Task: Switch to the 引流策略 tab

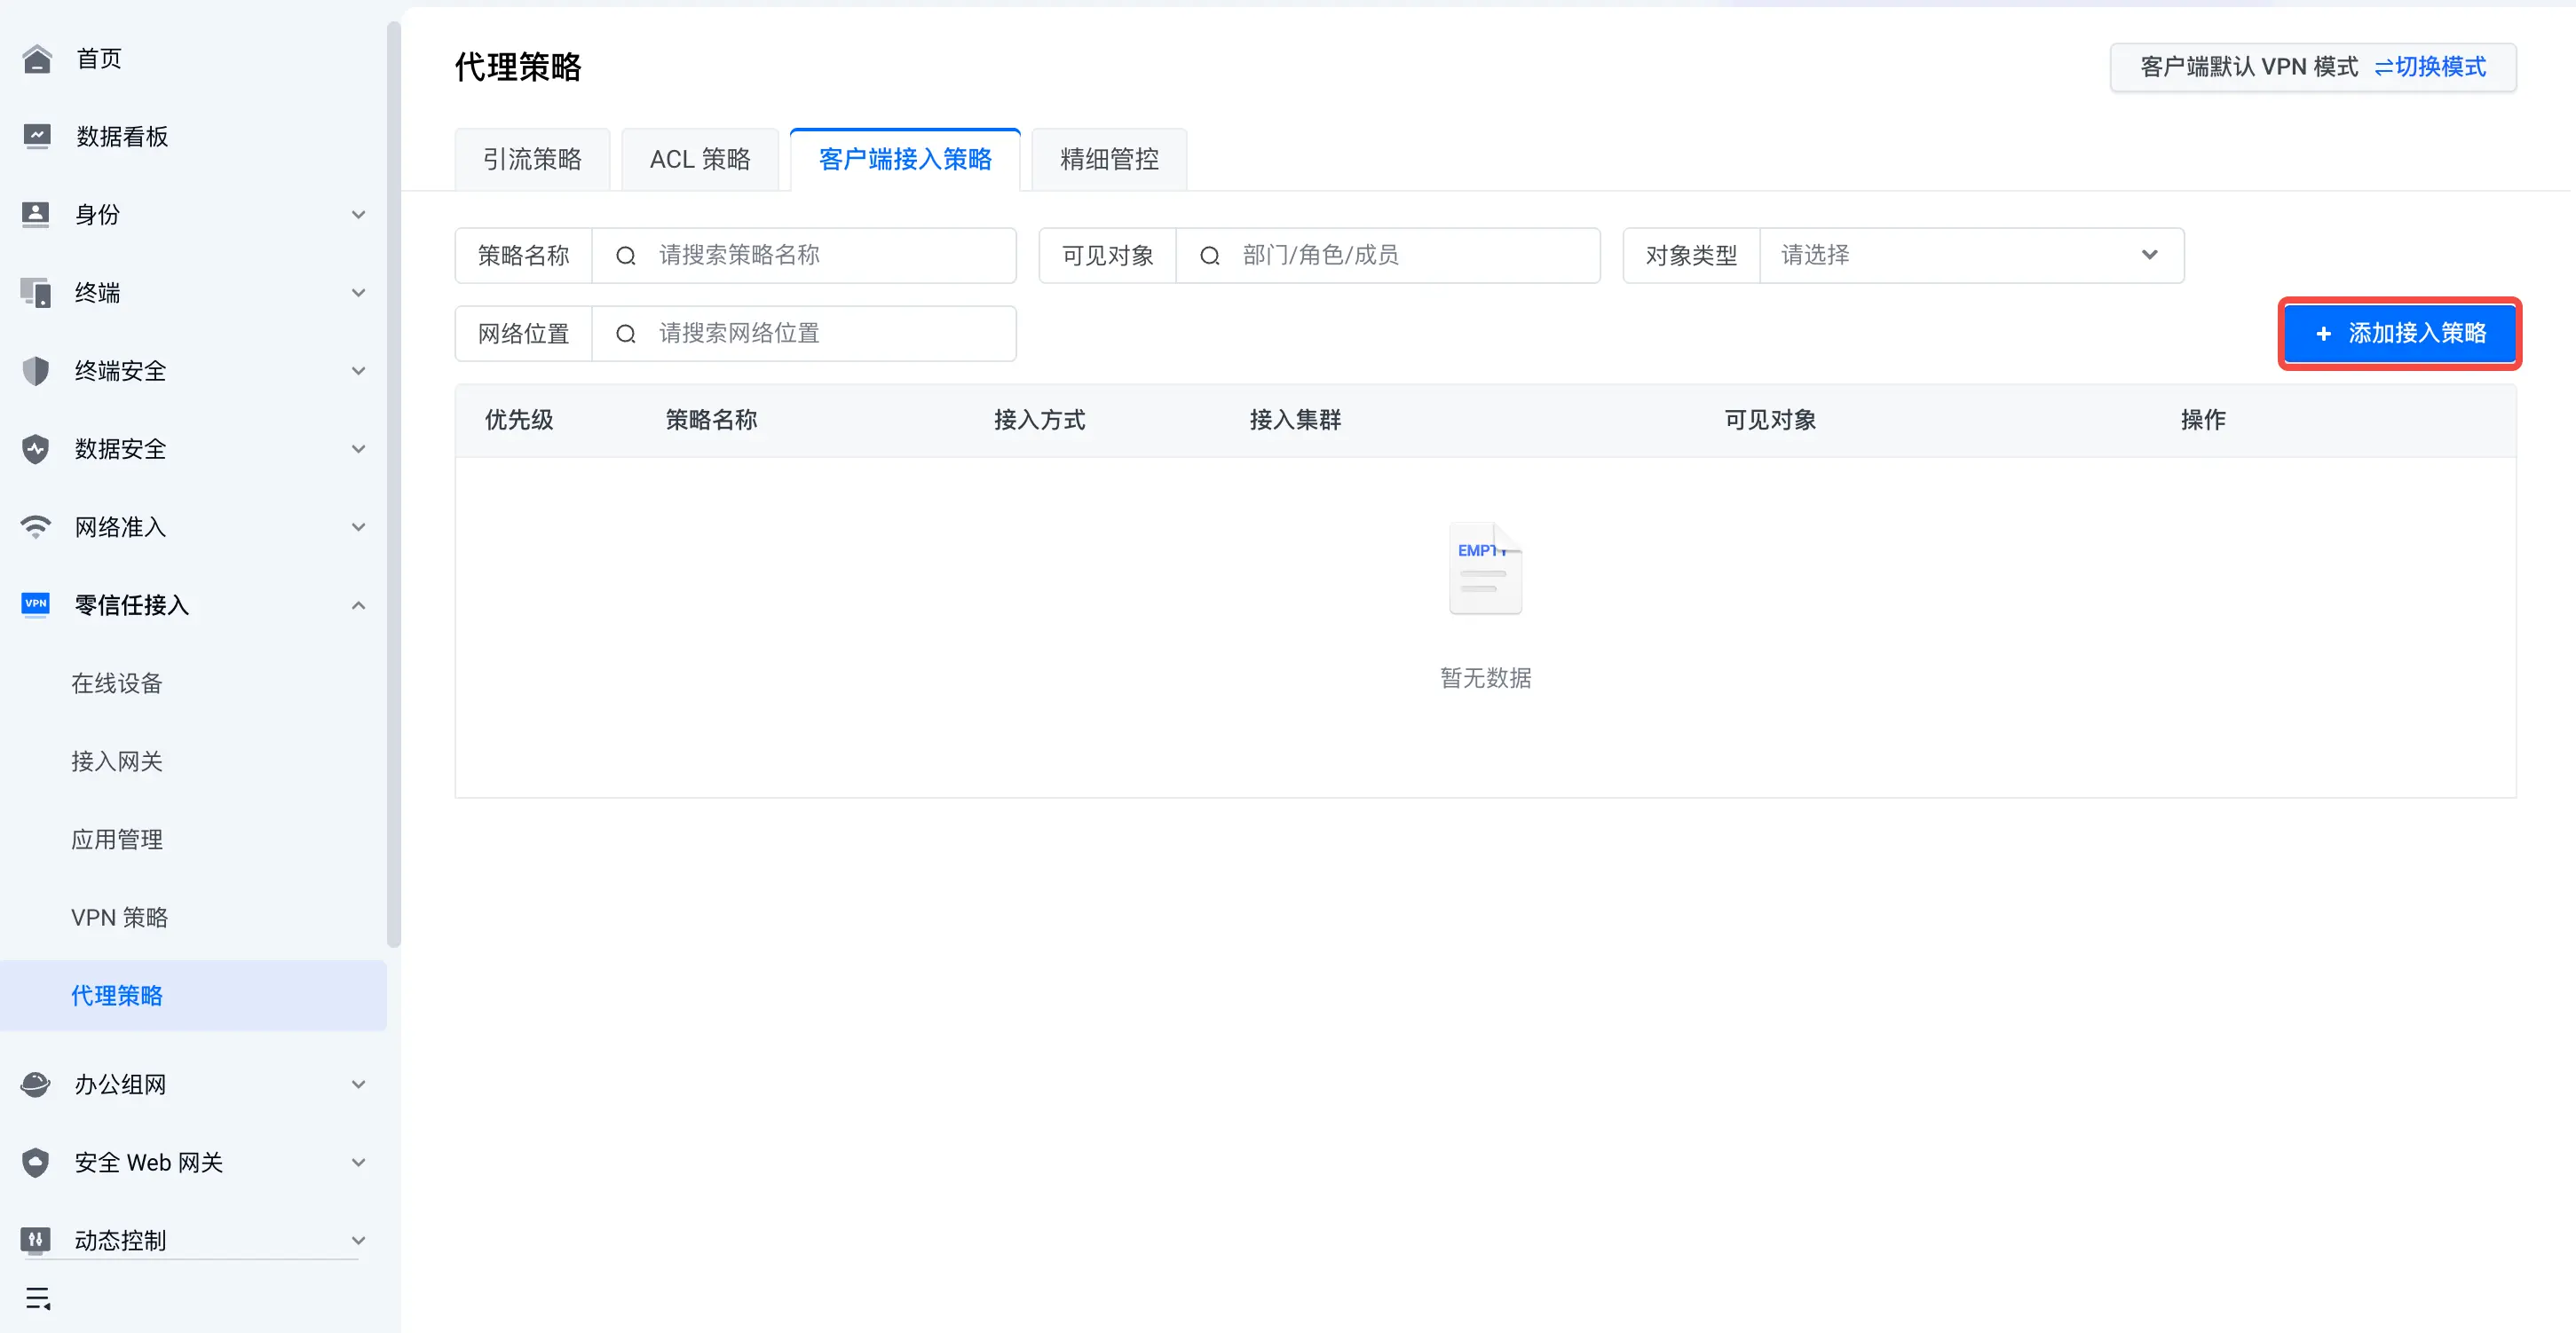Action: (x=532, y=159)
